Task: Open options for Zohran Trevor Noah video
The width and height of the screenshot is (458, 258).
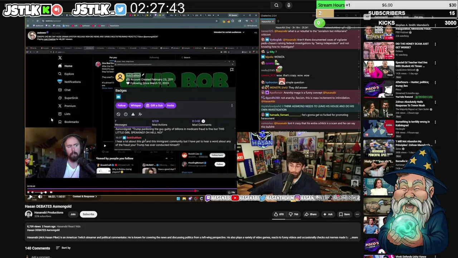Action: (x=435, y=102)
